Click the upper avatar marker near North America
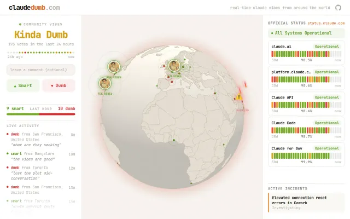This screenshot has width=350, height=219. pos(114,66)
